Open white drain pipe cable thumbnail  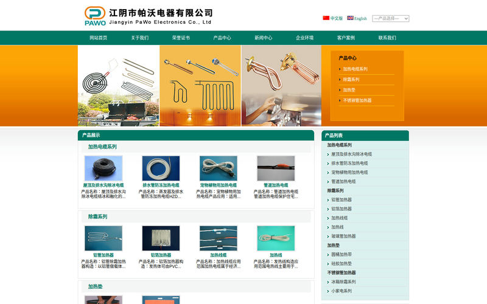161,168
